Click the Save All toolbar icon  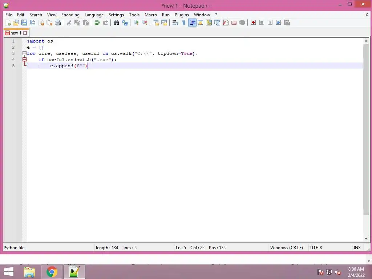coord(33,23)
